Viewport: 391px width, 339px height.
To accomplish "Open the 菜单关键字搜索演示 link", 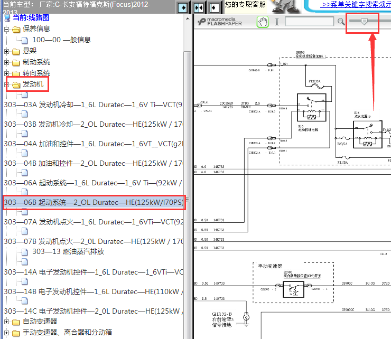I will (x=357, y=4).
